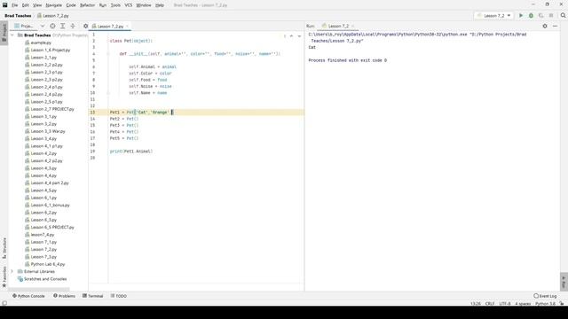Screen dimensions: 568x319
Task: Close the Lesson 7_2.py editor tab
Action: [127, 27]
